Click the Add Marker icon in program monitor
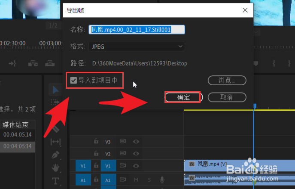 click(255, 63)
